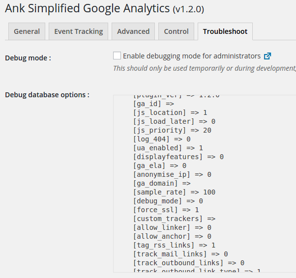Click the 'Debug mode :' field label
Screen dimensions: 296x278
pos(28,58)
